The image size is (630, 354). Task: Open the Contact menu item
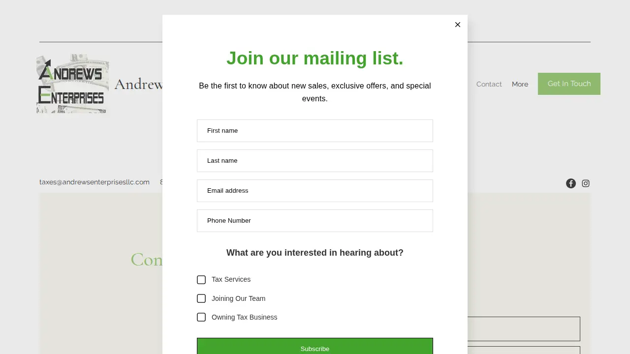click(489, 84)
